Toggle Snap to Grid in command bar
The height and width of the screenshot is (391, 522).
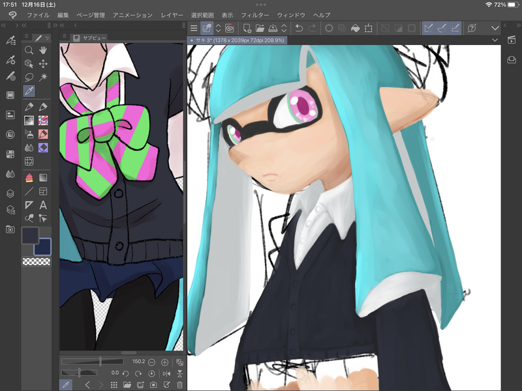[x=455, y=28]
